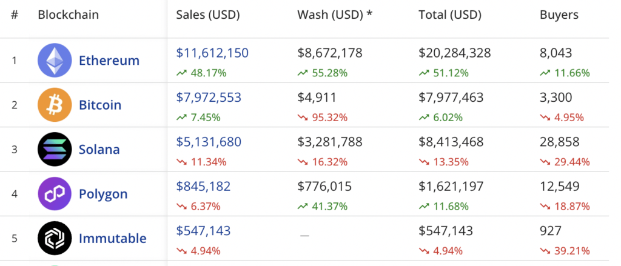The width and height of the screenshot is (621, 266).
Task: Sort by Blockchain column header
Action: coord(68,15)
